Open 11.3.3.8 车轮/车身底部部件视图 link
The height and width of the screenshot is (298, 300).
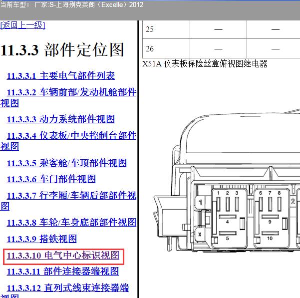coord(71,223)
